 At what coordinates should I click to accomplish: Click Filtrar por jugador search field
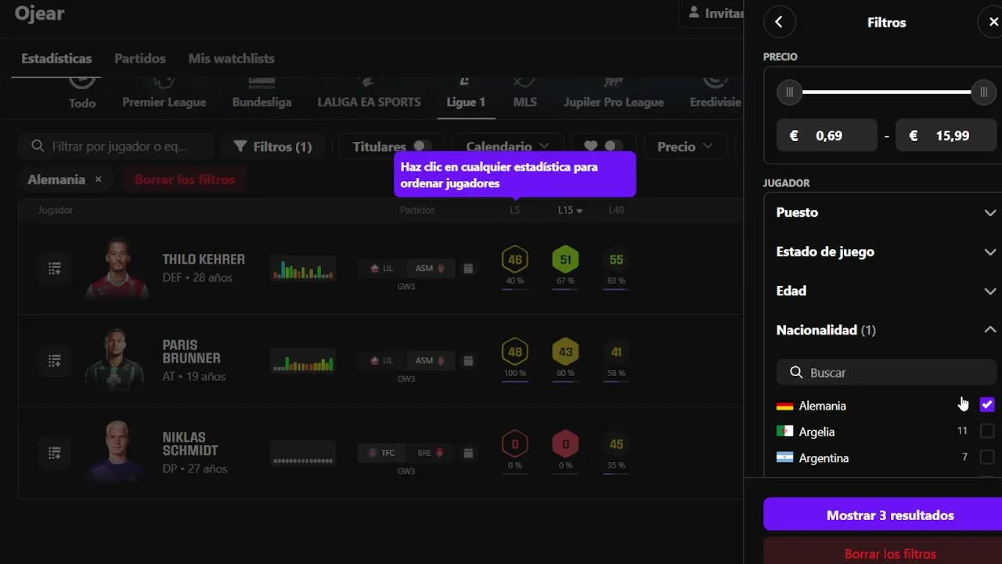click(117, 146)
